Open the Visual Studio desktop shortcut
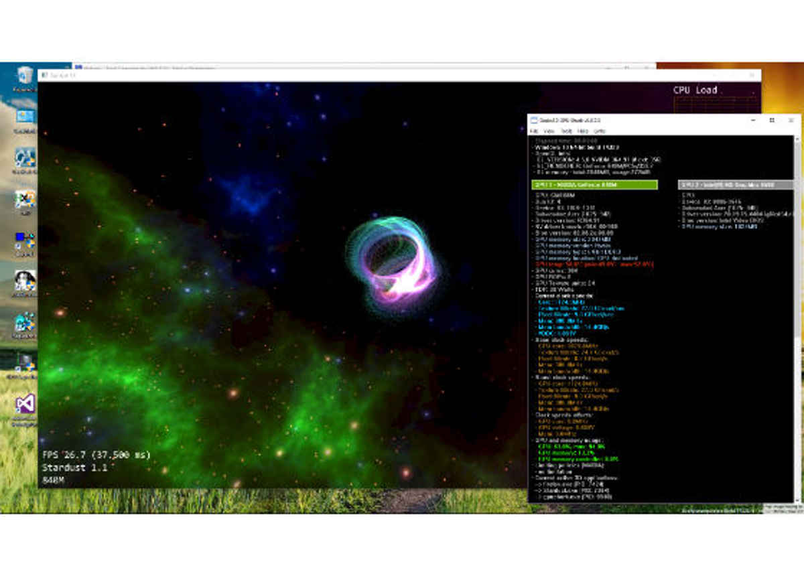 click(x=25, y=404)
